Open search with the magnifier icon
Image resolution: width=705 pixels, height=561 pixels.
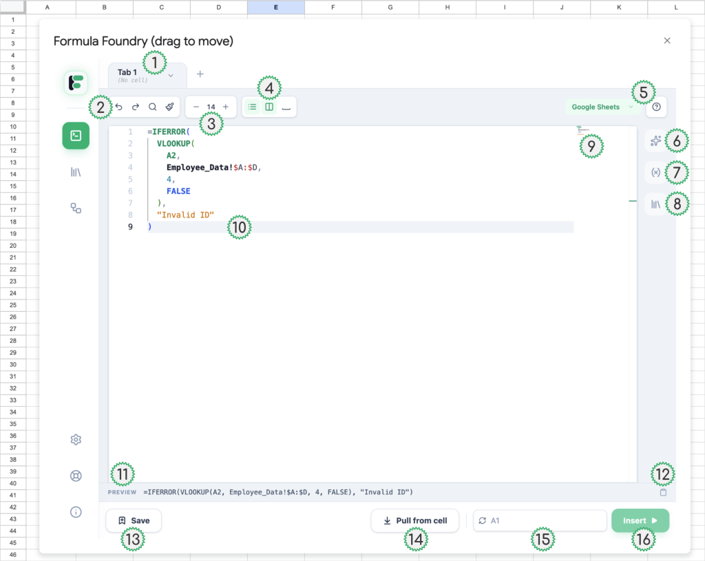(x=153, y=107)
